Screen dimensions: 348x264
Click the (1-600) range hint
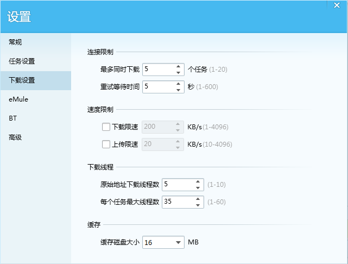[x=207, y=87]
